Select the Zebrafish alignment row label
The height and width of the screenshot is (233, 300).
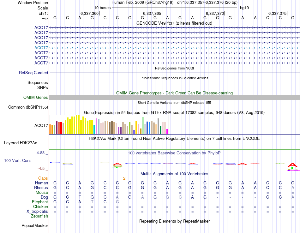tap(39, 216)
